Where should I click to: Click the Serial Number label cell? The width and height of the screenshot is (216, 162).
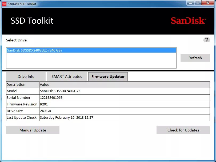coord(23,98)
